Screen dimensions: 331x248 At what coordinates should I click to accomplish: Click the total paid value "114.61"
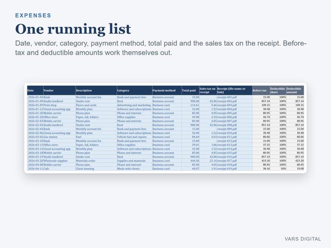[x=191, y=105]
